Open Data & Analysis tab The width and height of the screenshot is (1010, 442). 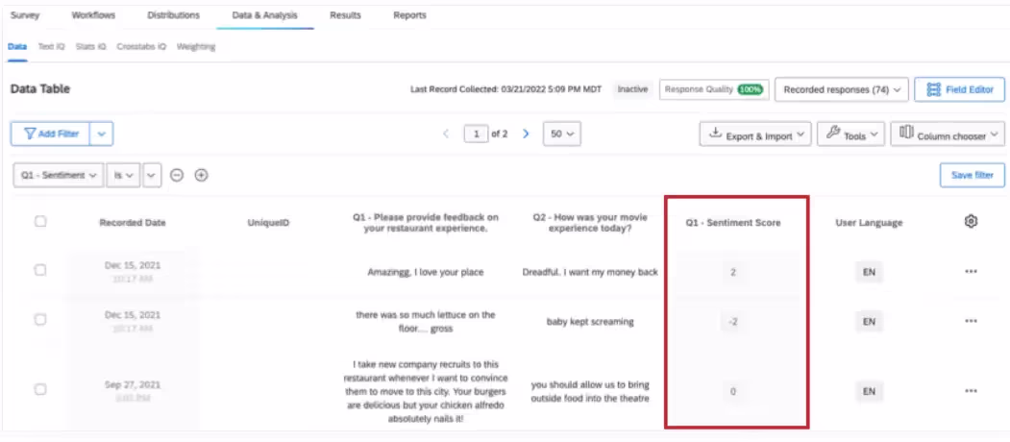[264, 14]
